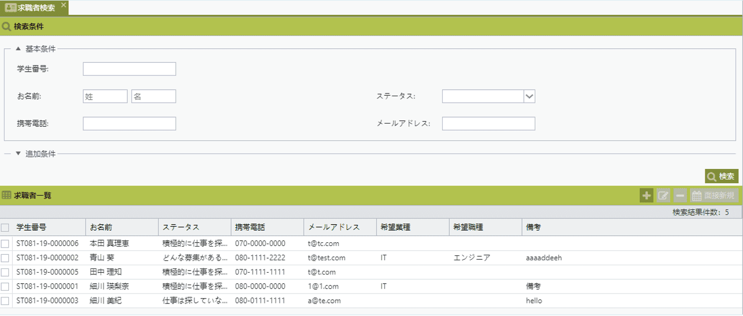Image resolution: width=743 pixels, height=316 pixels.
Task: Sort by ステータス column header
Action: point(195,227)
